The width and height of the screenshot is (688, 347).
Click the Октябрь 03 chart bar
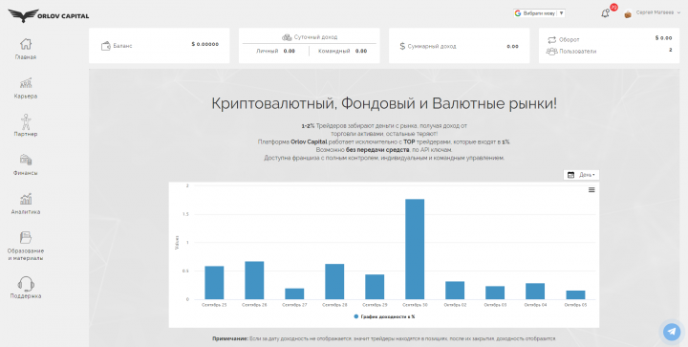(x=495, y=293)
